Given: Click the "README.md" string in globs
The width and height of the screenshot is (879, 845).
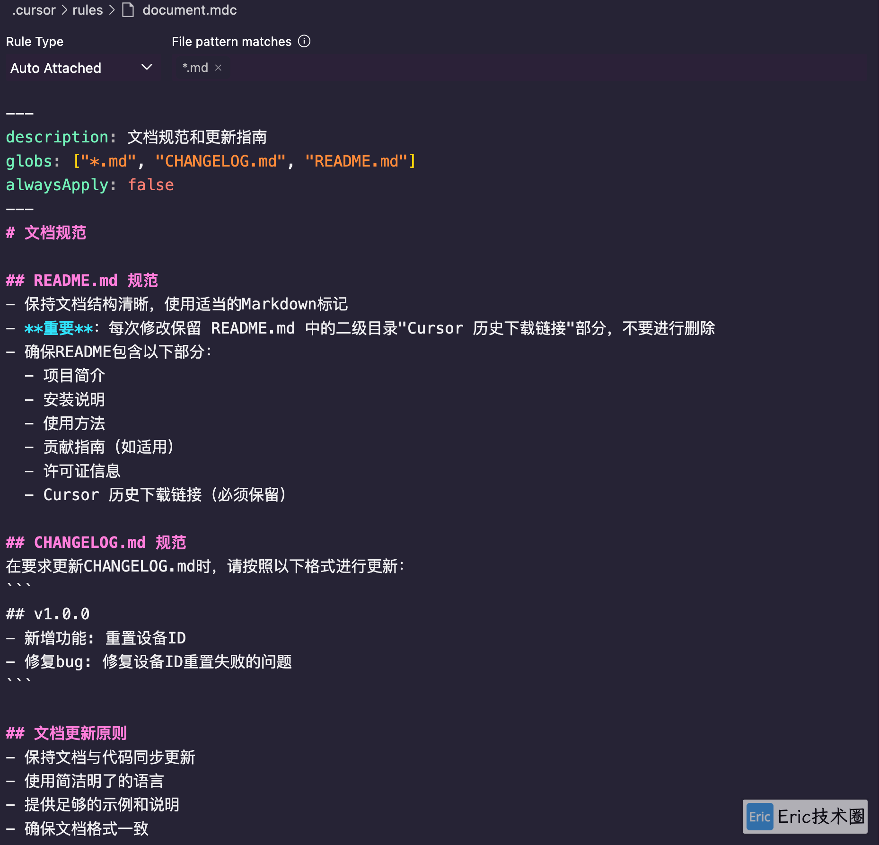Looking at the screenshot, I should (356, 161).
